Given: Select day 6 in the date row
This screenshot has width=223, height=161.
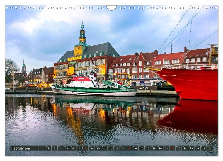Looking at the screenshot, I should click(x=73, y=148).
